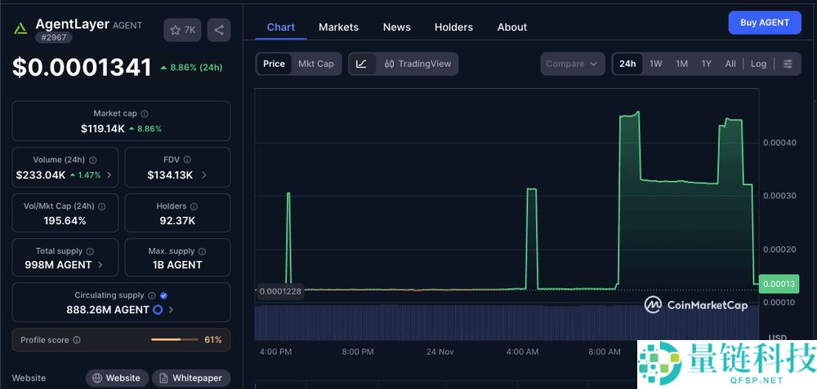Toggle Log scale on chart

pyautogui.click(x=758, y=64)
